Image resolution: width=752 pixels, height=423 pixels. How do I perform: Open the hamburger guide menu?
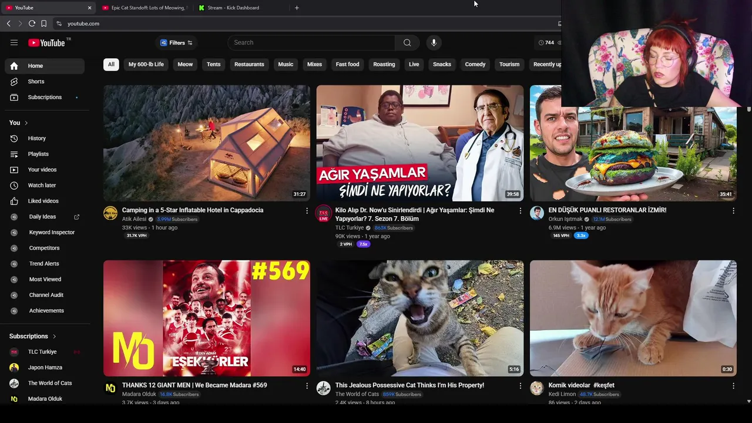14,42
